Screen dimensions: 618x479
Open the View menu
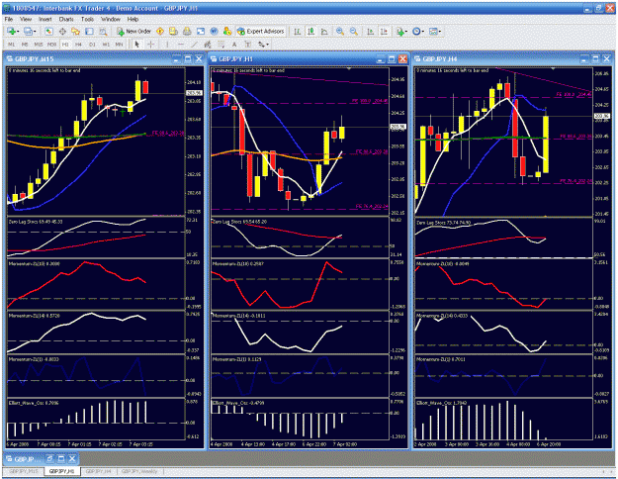coord(26,19)
